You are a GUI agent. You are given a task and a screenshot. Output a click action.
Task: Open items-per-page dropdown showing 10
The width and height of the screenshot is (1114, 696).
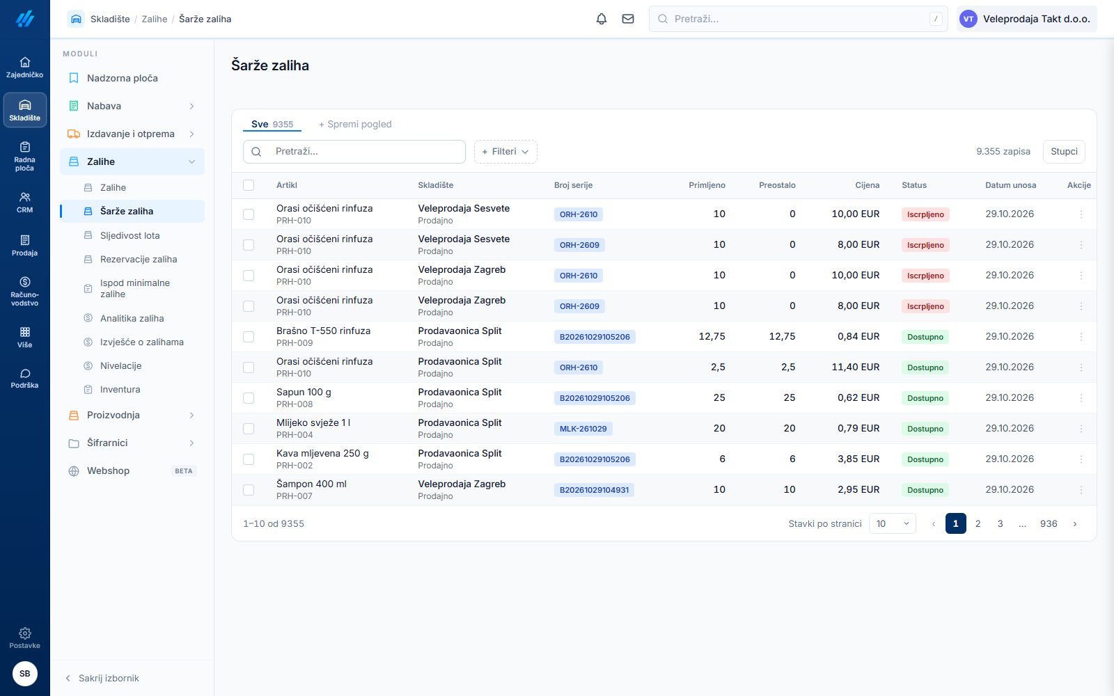pyautogui.click(x=893, y=523)
